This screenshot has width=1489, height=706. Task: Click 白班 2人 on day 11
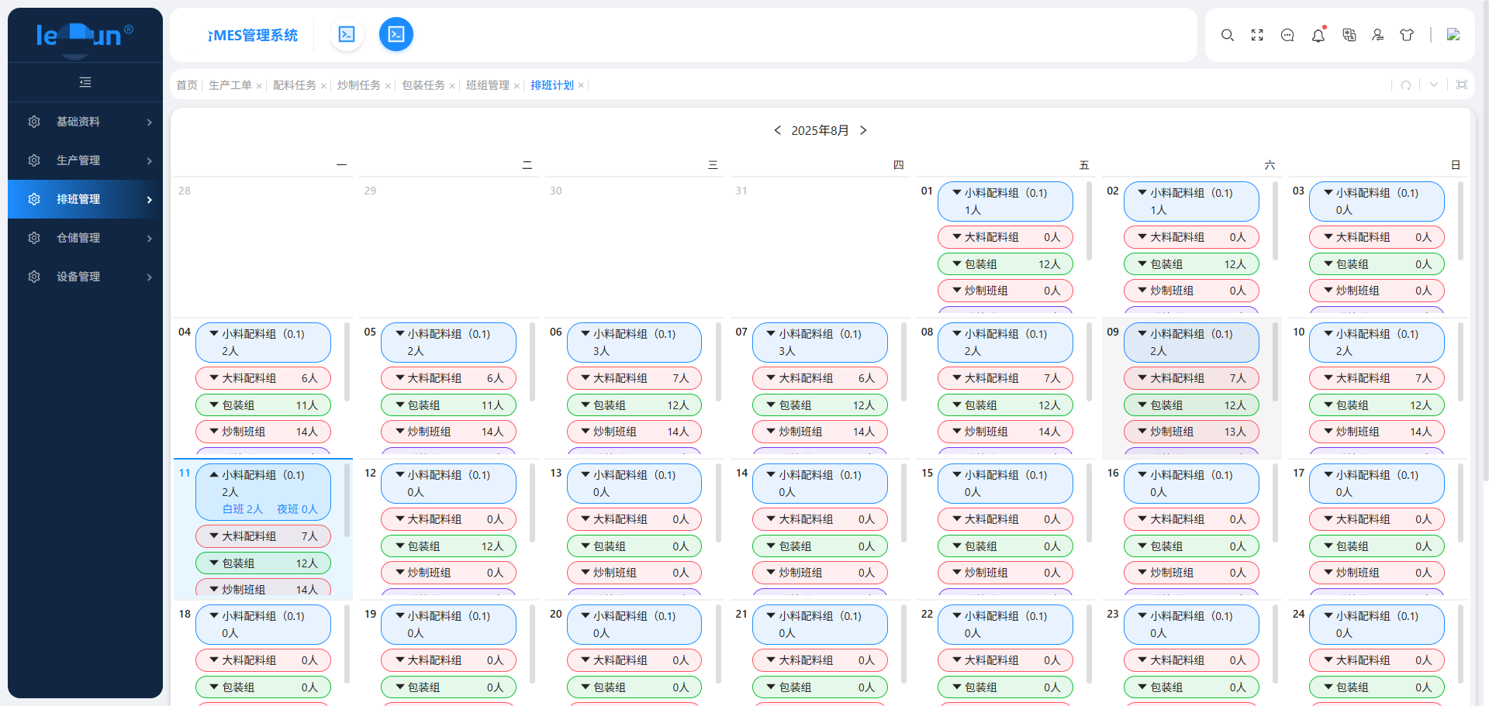pos(243,509)
